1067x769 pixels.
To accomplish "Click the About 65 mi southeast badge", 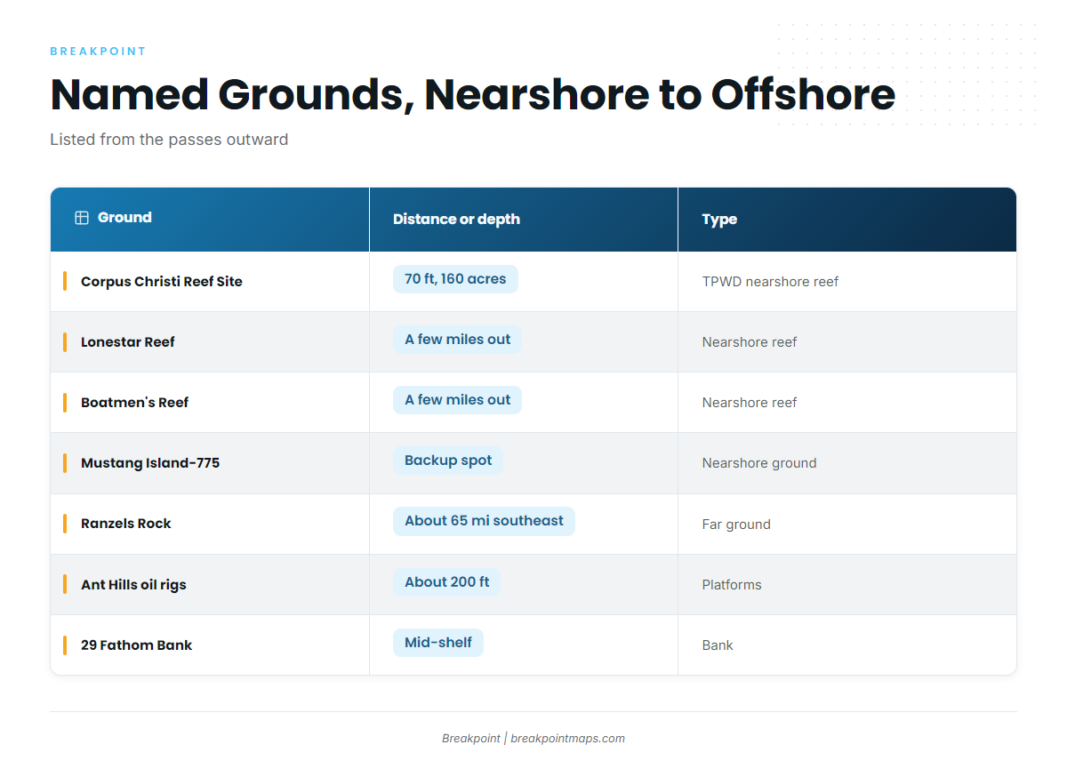I will point(484,521).
